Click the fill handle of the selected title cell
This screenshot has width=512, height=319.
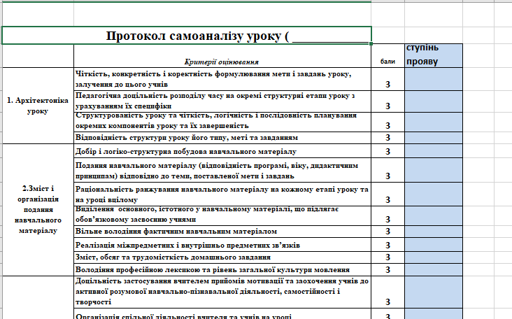coord(371,44)
